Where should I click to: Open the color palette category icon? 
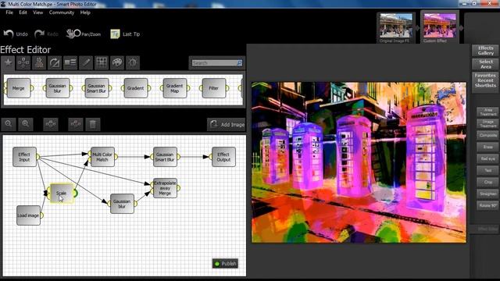point(117,62)
